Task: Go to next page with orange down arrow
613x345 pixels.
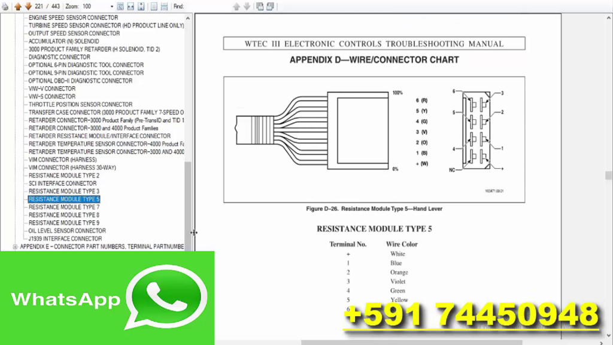Action: [x=28, y=7]
